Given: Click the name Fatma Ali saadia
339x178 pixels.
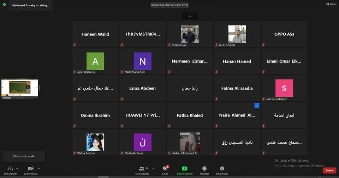Looking at the screenshot, I should point(237,88).
